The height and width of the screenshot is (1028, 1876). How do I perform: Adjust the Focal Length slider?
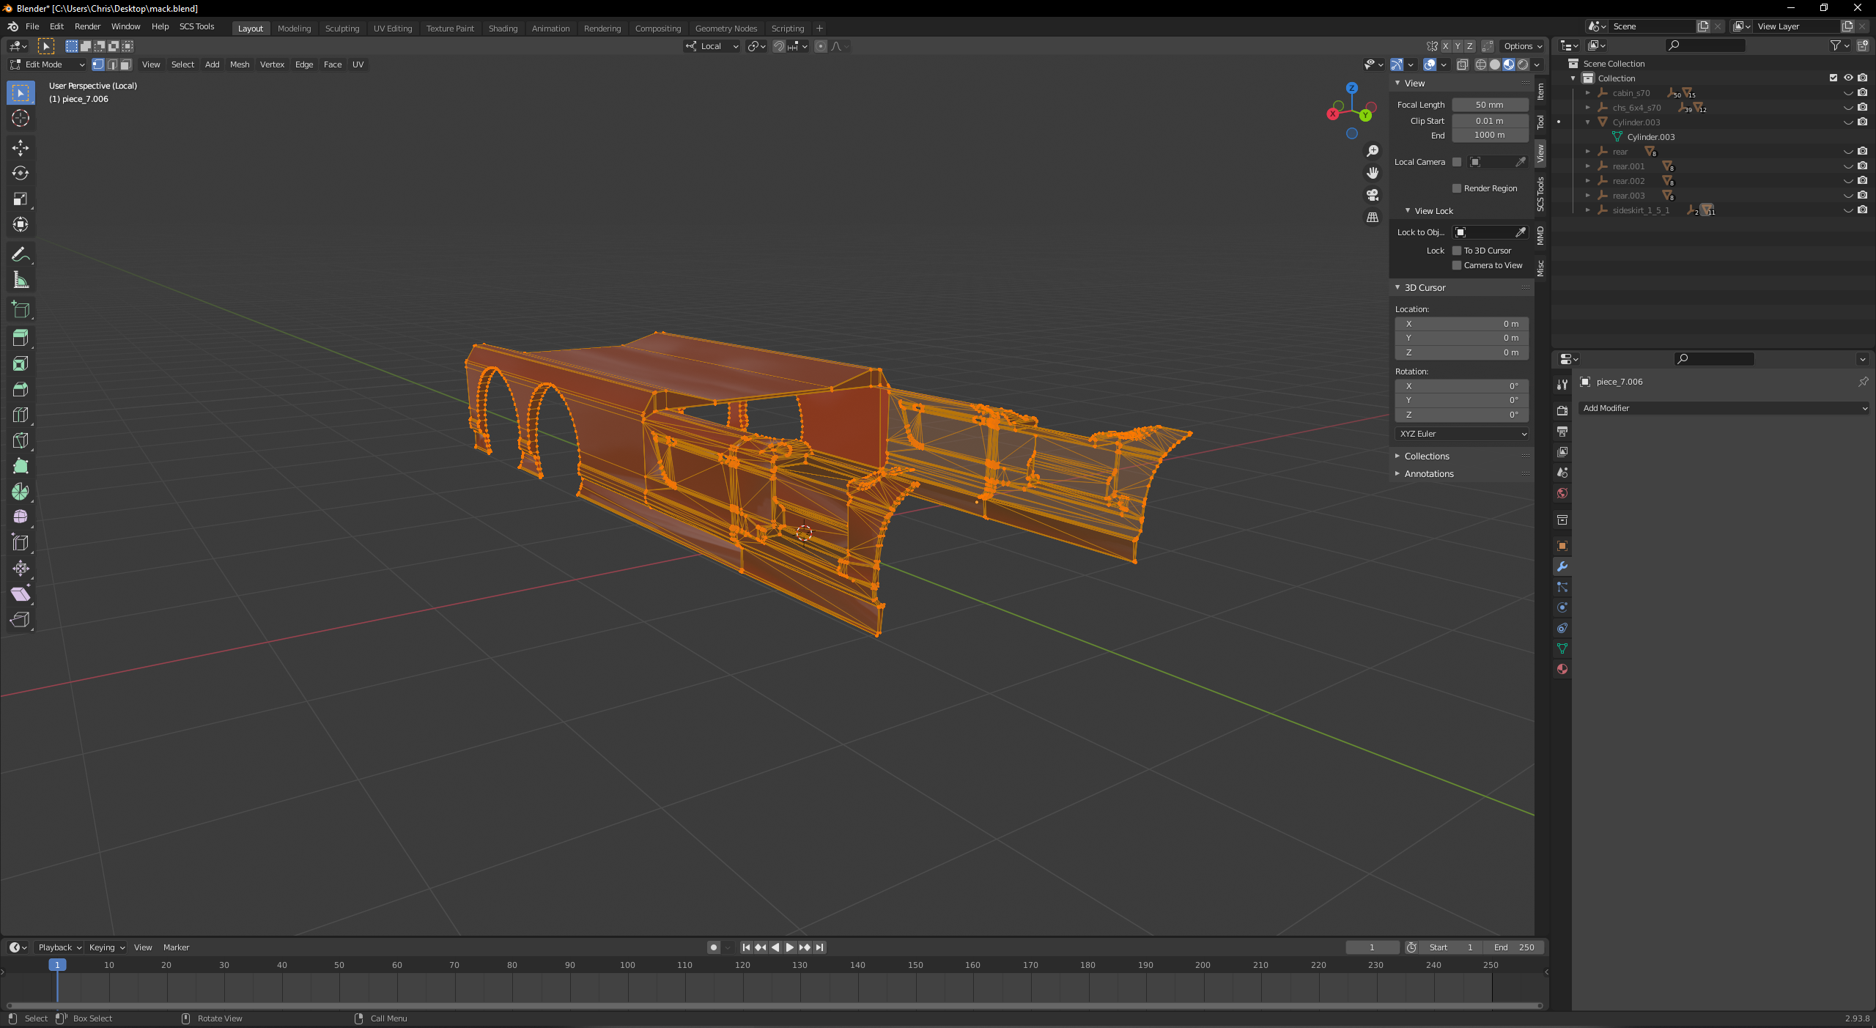(x=1491, y=104)
